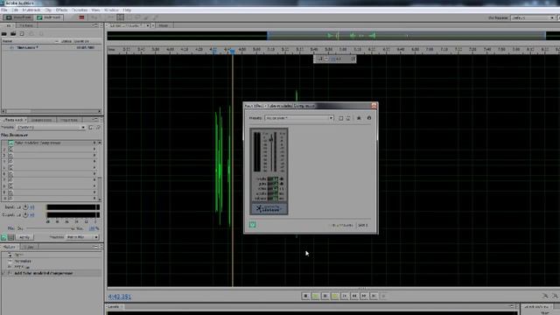Open effect slot 3 arrow menu
This screenshot has height=315, width=560.
[94, 156]
